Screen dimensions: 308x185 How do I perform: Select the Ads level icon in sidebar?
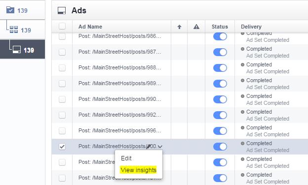click(17, 50)
